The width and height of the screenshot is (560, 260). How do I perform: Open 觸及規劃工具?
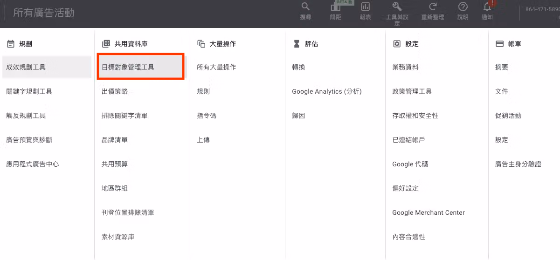click(x=26, y=116)
